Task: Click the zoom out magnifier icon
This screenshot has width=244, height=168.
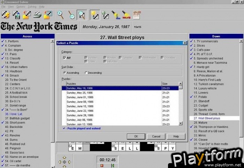Action: [71, 15]
